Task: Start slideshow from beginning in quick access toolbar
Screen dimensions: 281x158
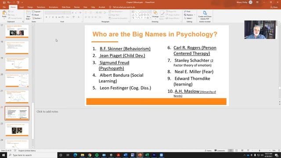Action: [x=18, y=3]
